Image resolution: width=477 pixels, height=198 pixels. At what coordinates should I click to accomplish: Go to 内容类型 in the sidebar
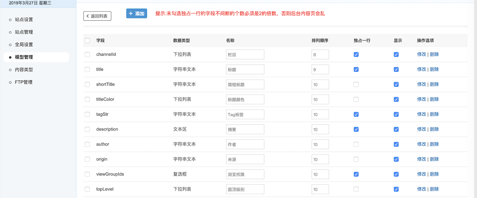pyautogui.click(x=24, y=70)
